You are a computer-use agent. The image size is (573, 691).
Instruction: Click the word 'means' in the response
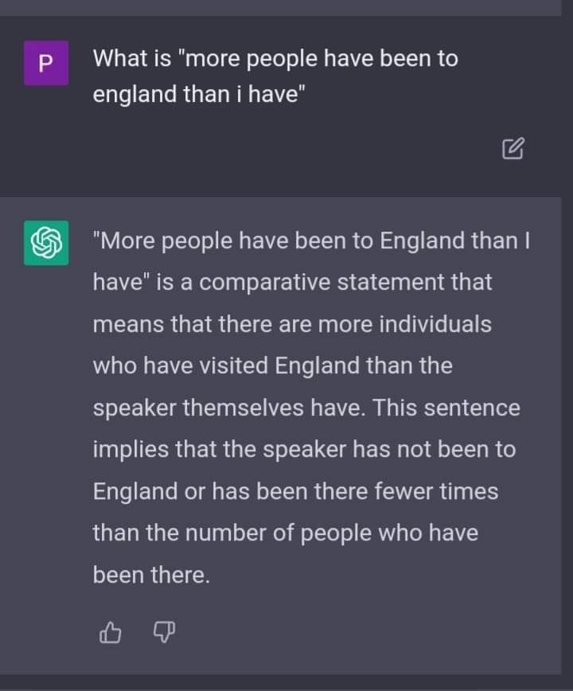(125, 324)
